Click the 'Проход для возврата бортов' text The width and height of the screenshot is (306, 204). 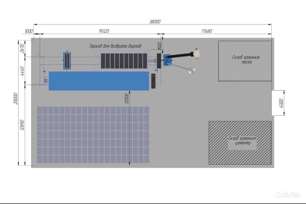(115, 46)
